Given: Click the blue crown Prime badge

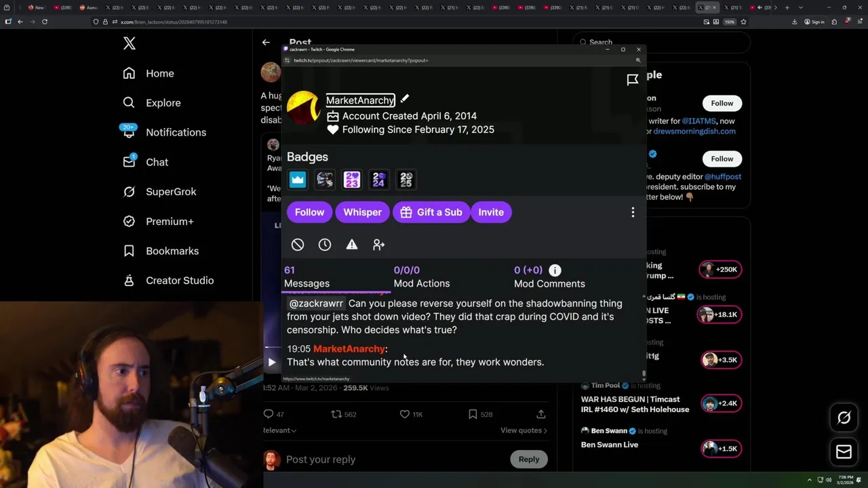Looking at the screenshot, I should (298, 180).
